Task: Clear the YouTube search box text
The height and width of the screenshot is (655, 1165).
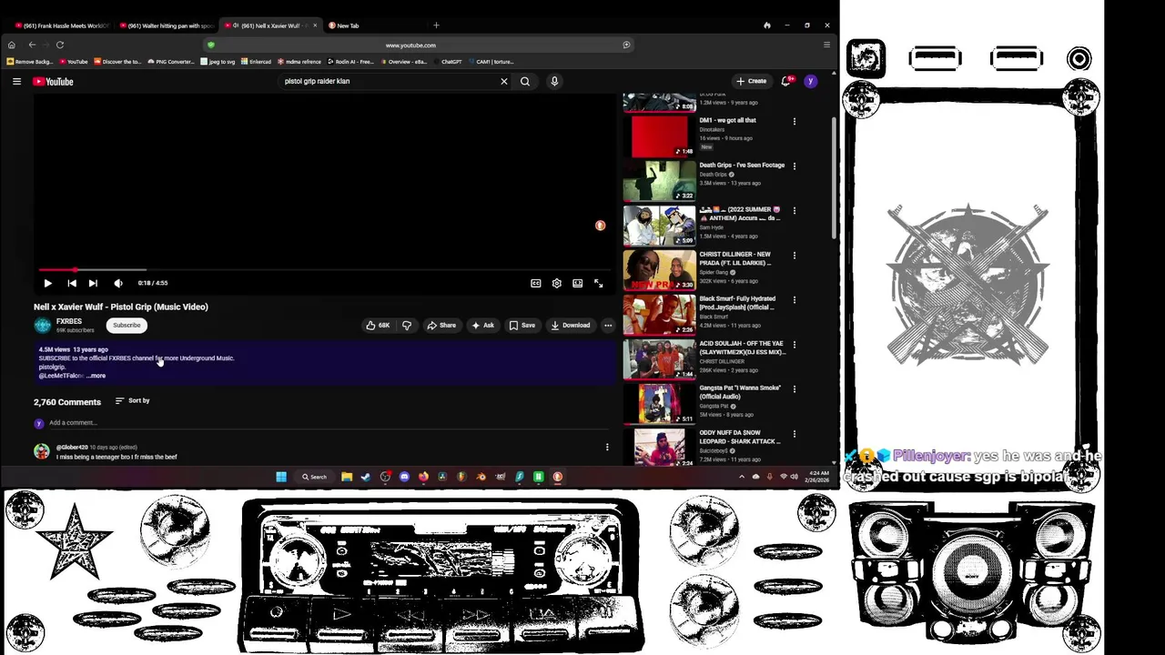Action: 504,81
